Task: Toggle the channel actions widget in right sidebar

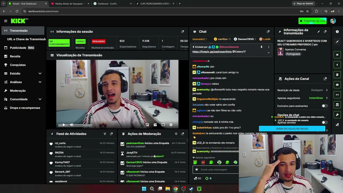Action: 337,105
